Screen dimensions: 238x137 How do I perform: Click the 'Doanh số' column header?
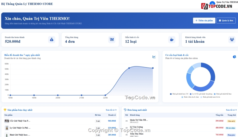point(112,115)
